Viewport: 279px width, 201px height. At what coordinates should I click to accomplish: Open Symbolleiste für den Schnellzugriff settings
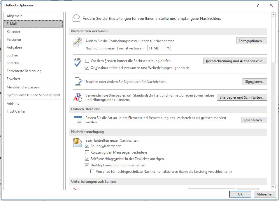point(34,95)
